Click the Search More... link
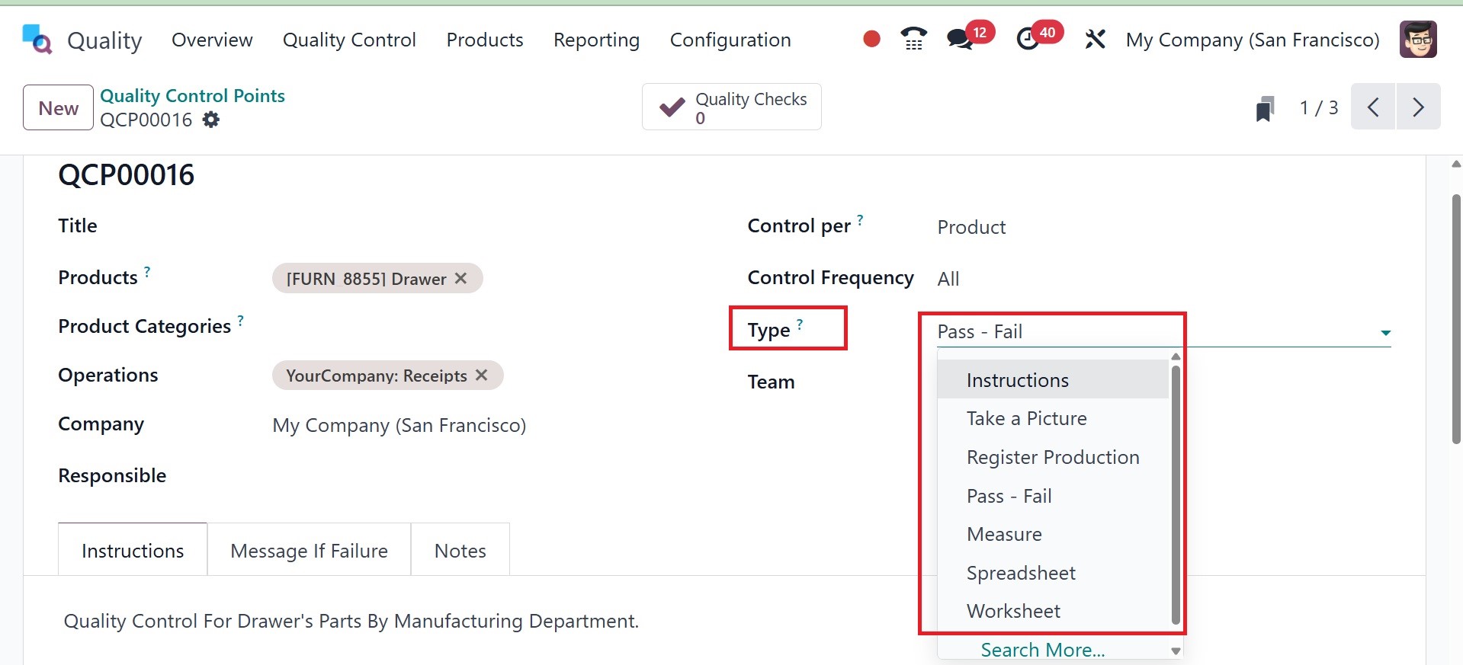The image size is (1463, 665). click(1042, 650)
